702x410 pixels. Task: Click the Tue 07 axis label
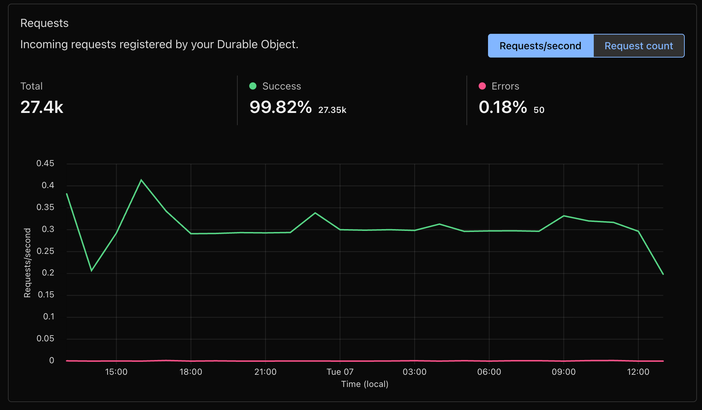click(340, 372)
